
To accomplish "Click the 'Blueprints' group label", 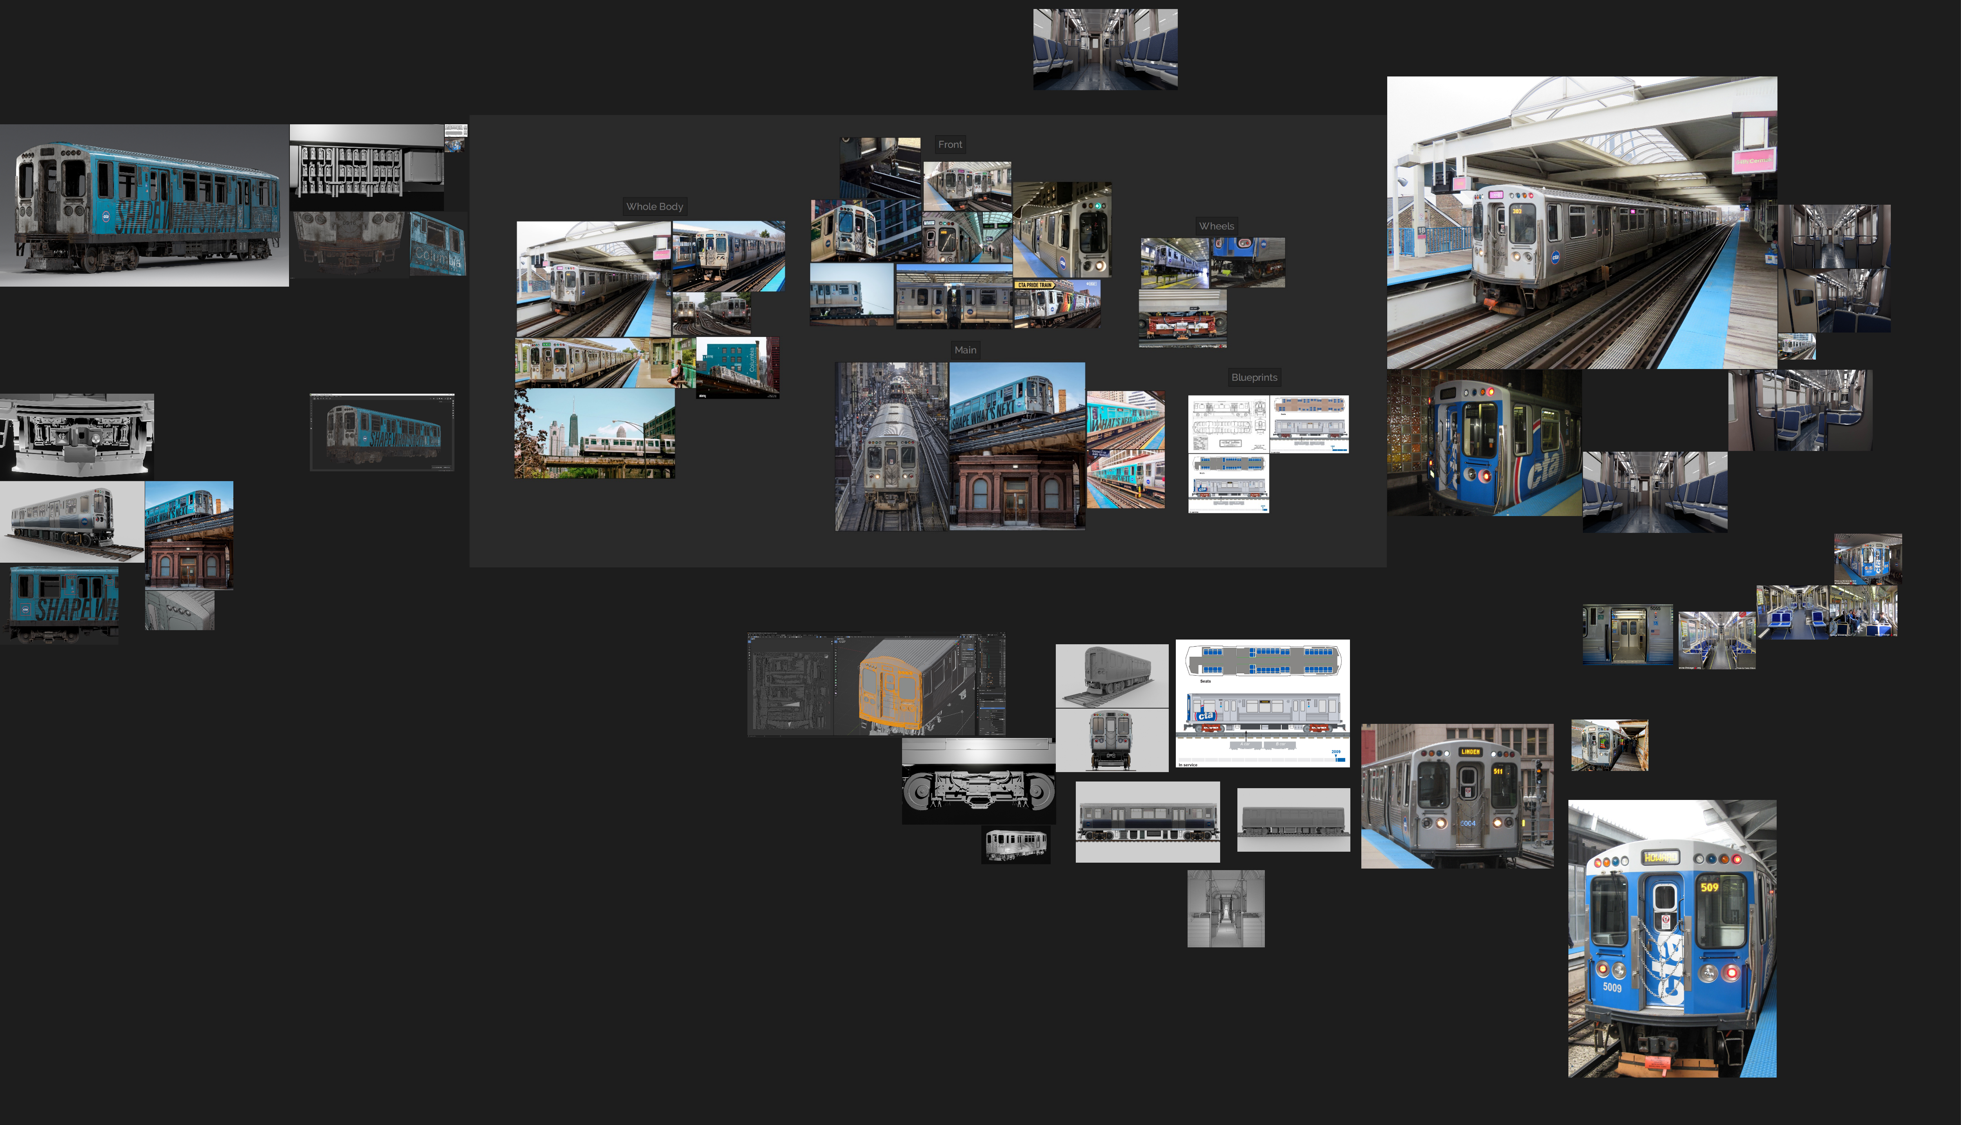I will 1253,378.
